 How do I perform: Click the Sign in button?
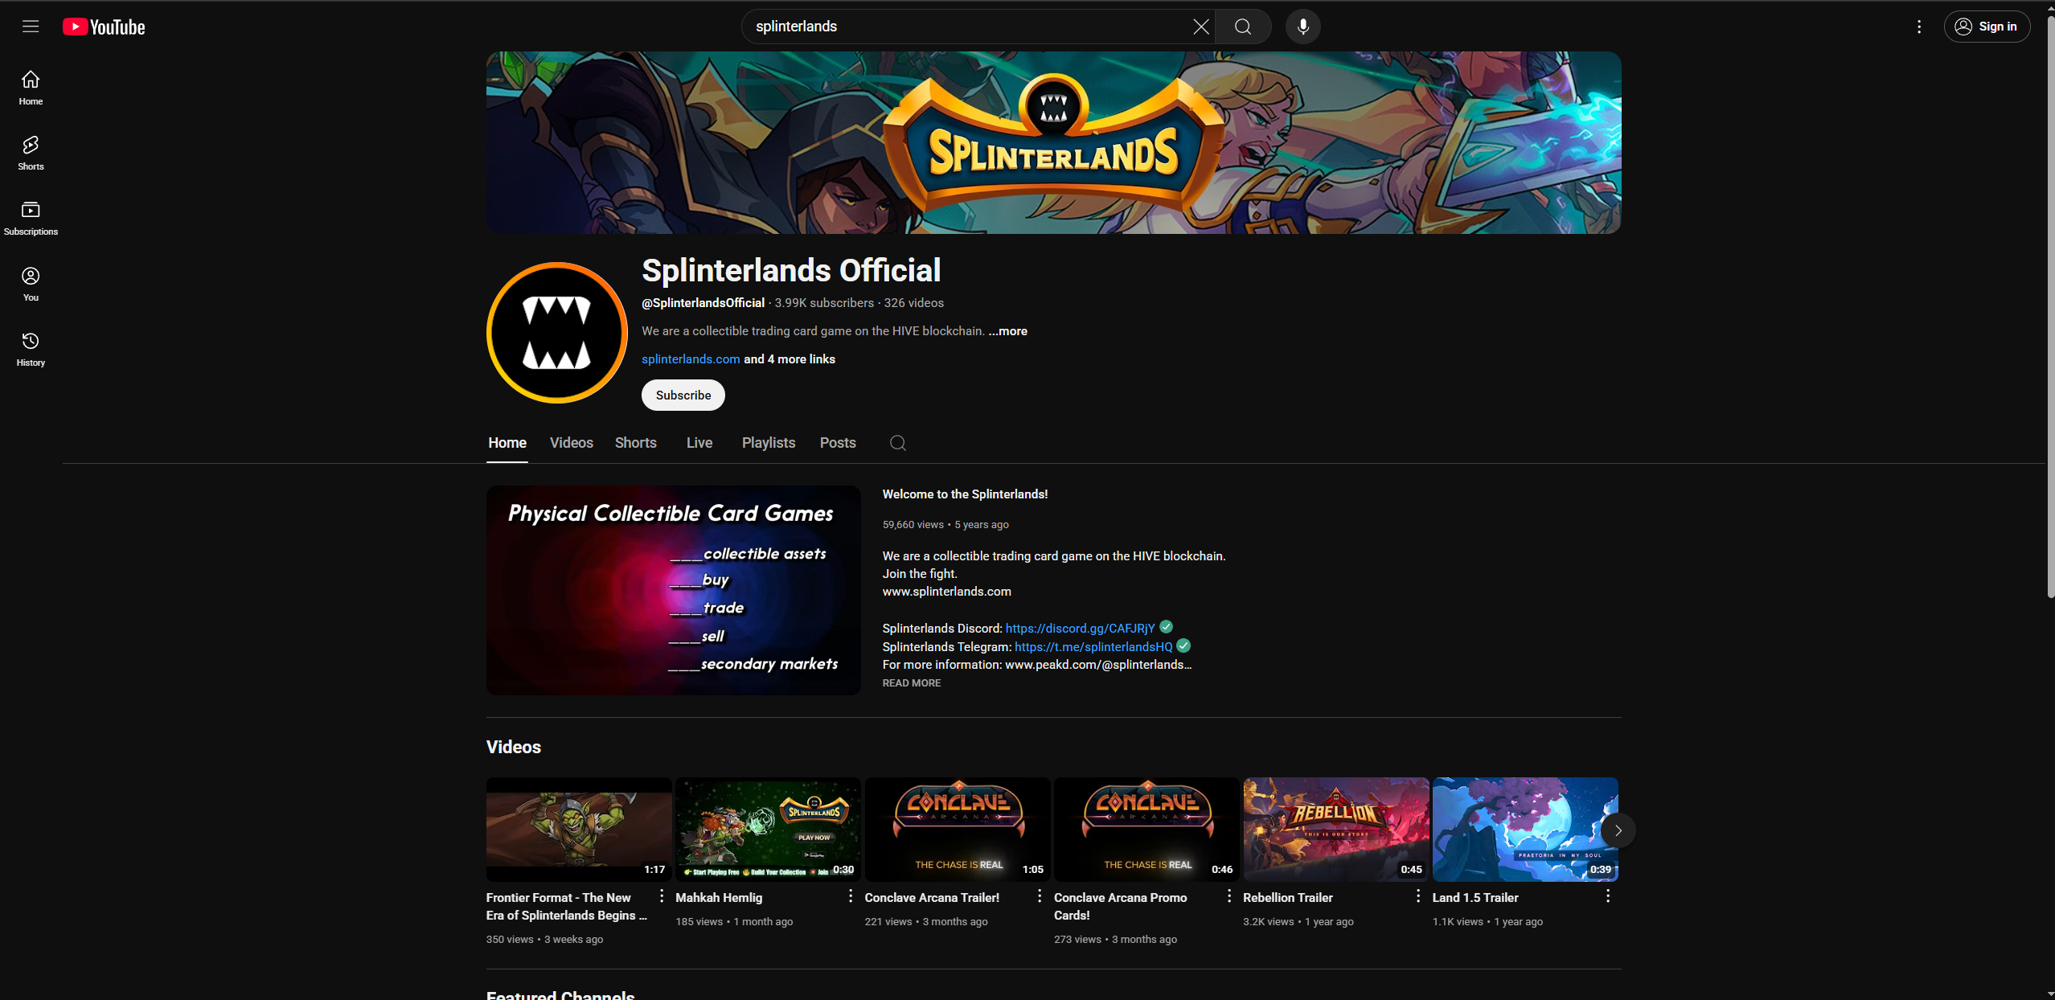1987,27
